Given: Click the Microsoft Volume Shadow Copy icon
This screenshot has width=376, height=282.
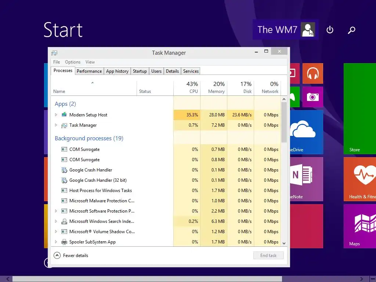Looking at the screenshot, I should (64, 232).
